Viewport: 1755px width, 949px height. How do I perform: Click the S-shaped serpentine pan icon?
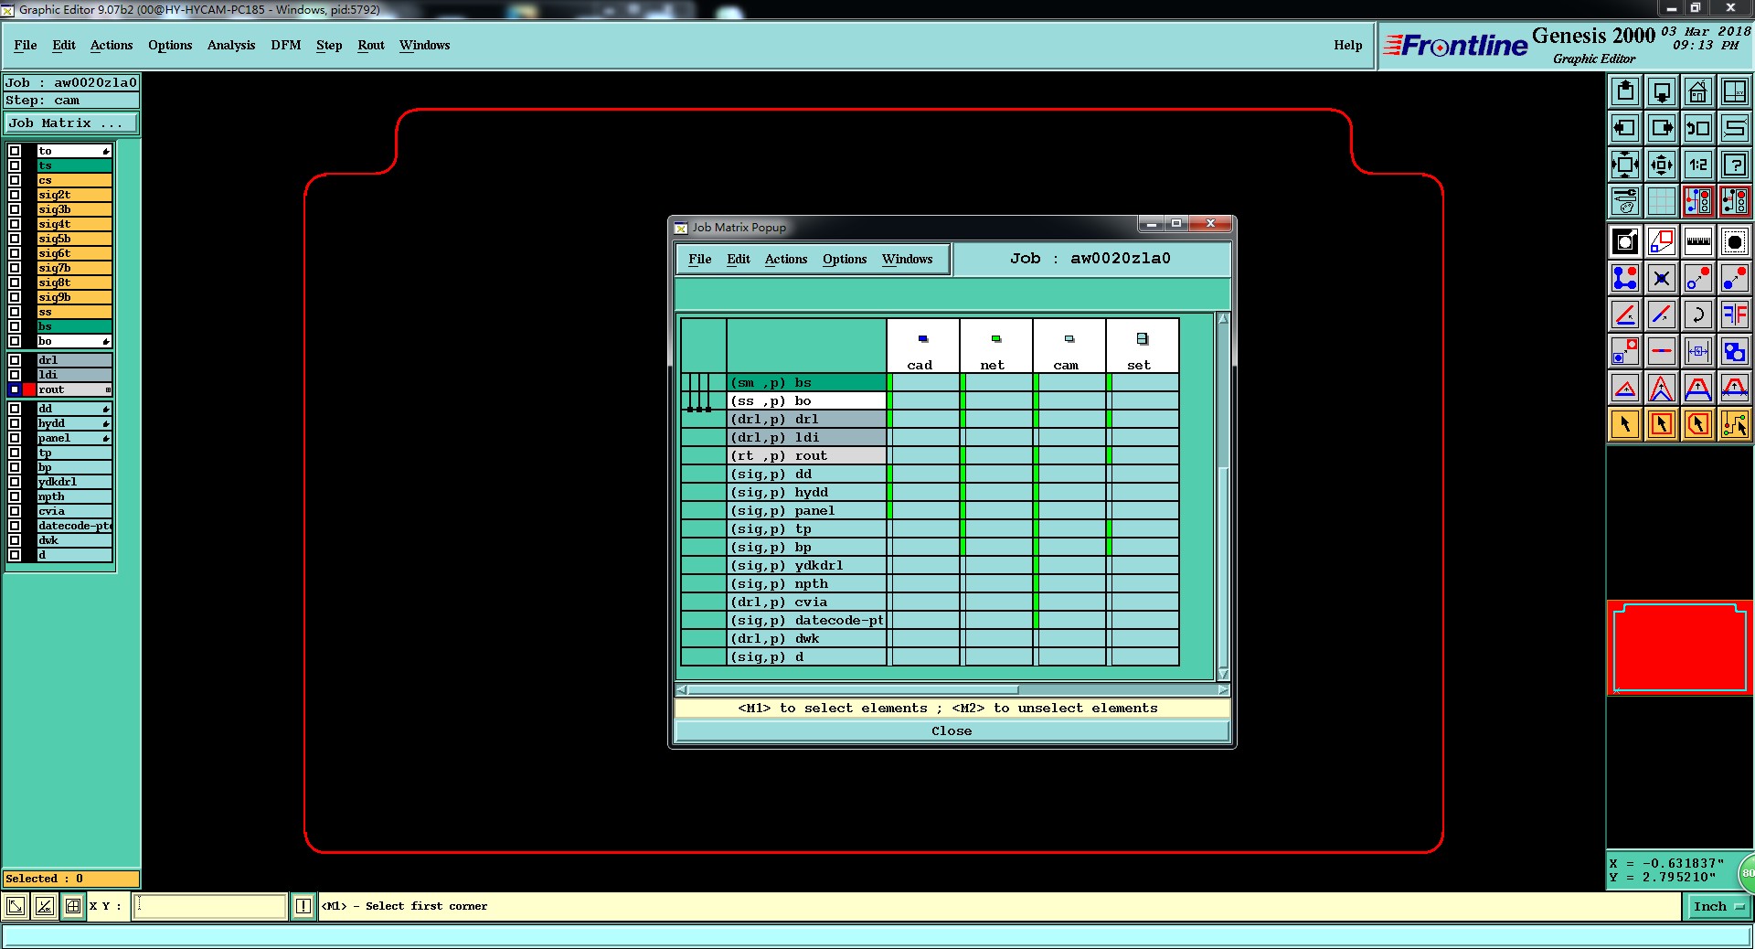[x=1735, y=128]
